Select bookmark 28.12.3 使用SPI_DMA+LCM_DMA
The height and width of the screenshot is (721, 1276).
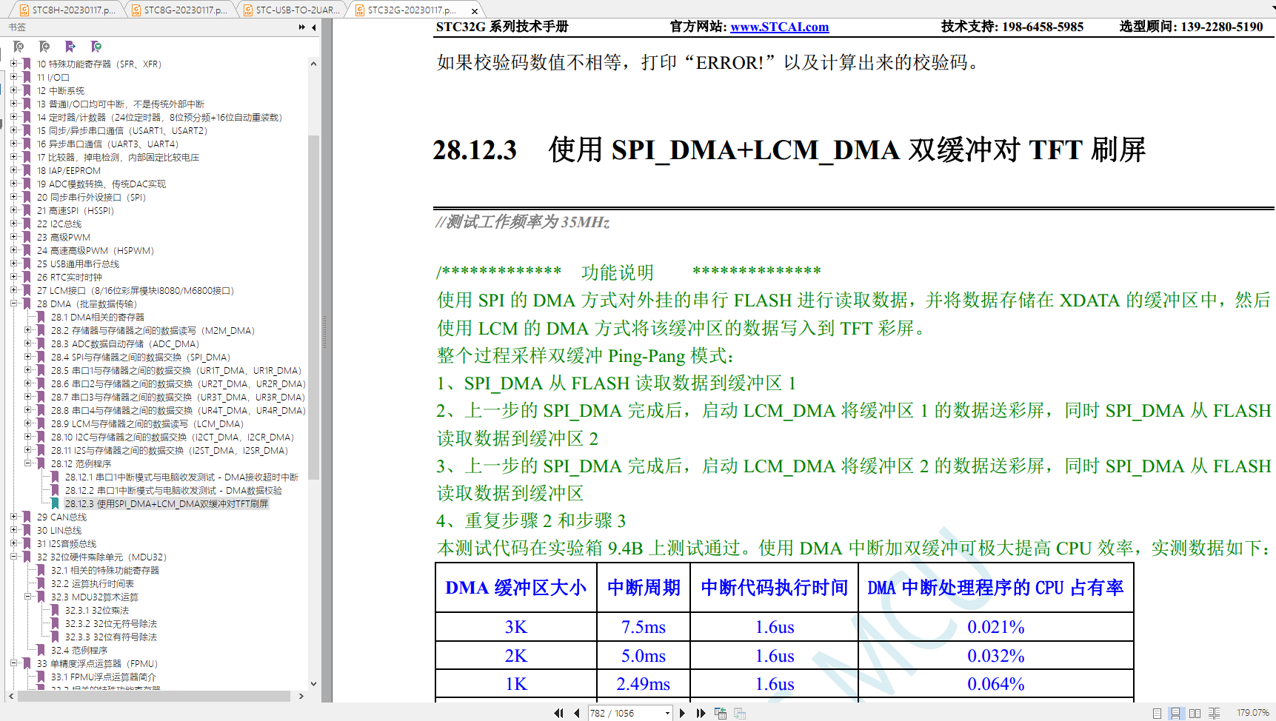[166, 504]
